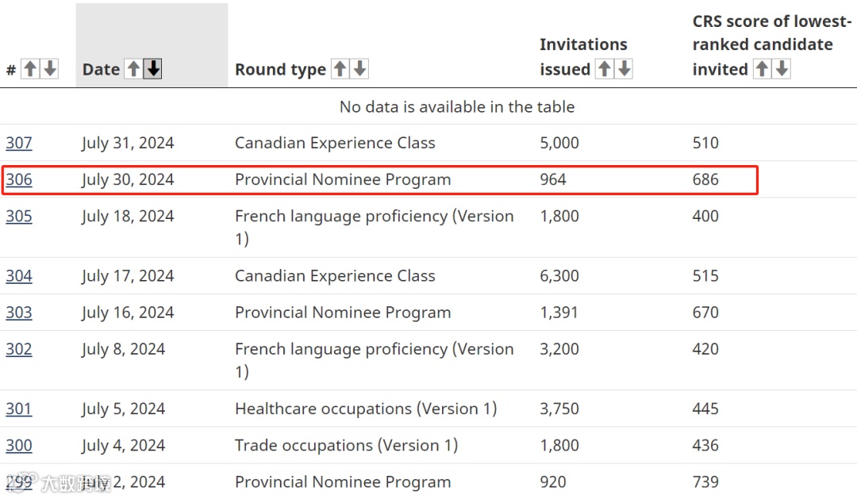Open draw number 307 link
The height and width of the screenshot is (499, 857).
point(19,144)
